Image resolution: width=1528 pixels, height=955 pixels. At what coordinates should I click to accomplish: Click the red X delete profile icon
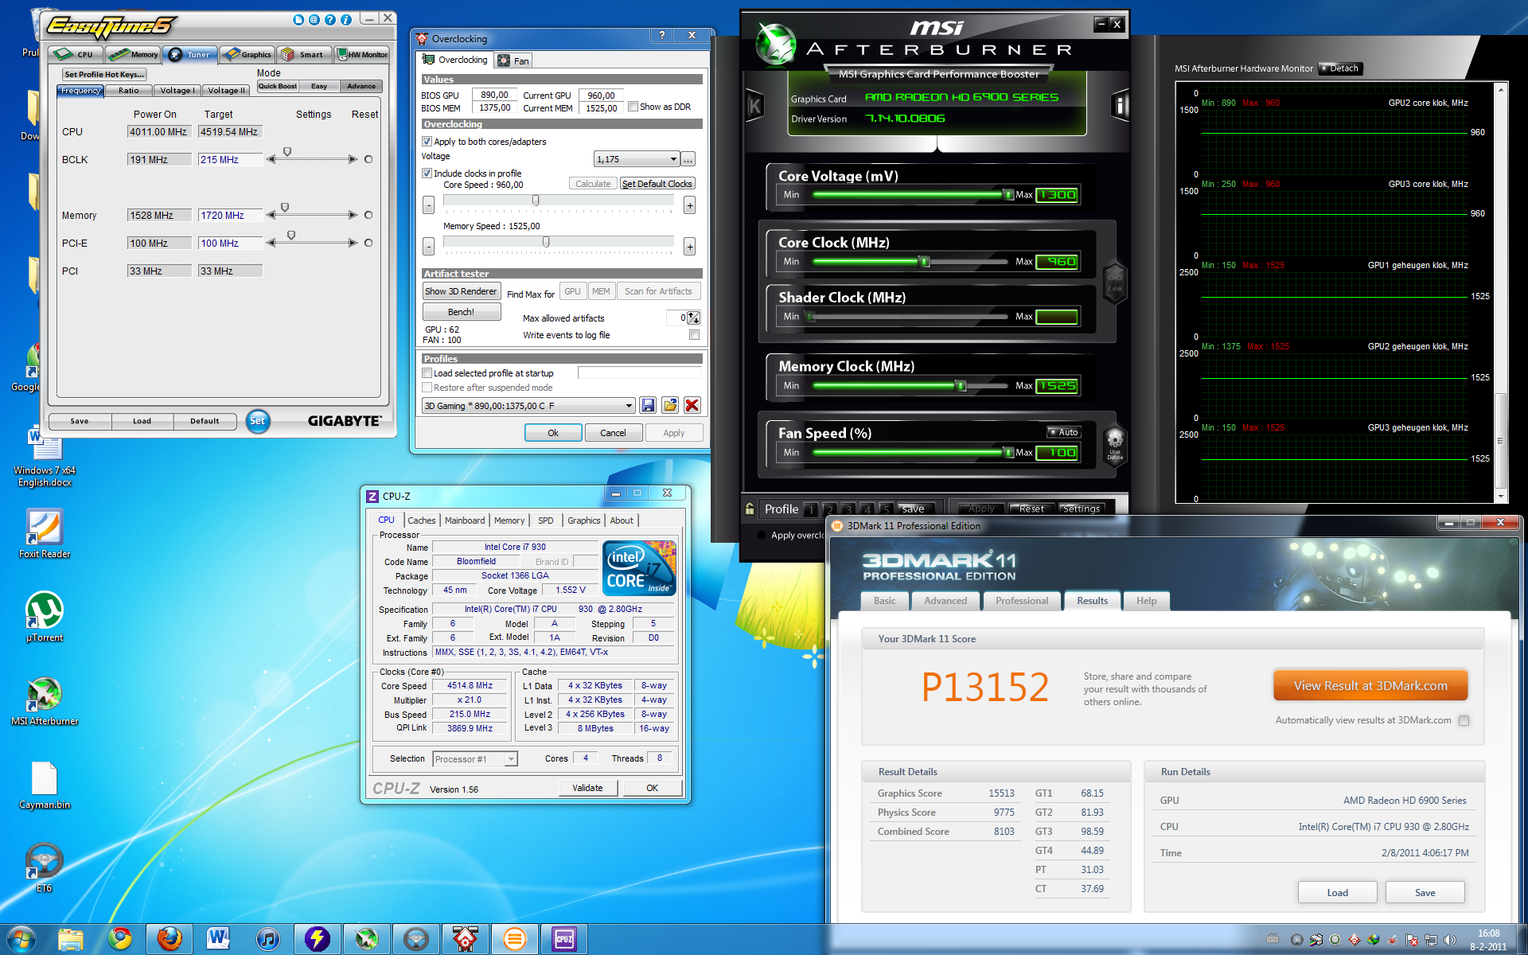pos(692,406)
